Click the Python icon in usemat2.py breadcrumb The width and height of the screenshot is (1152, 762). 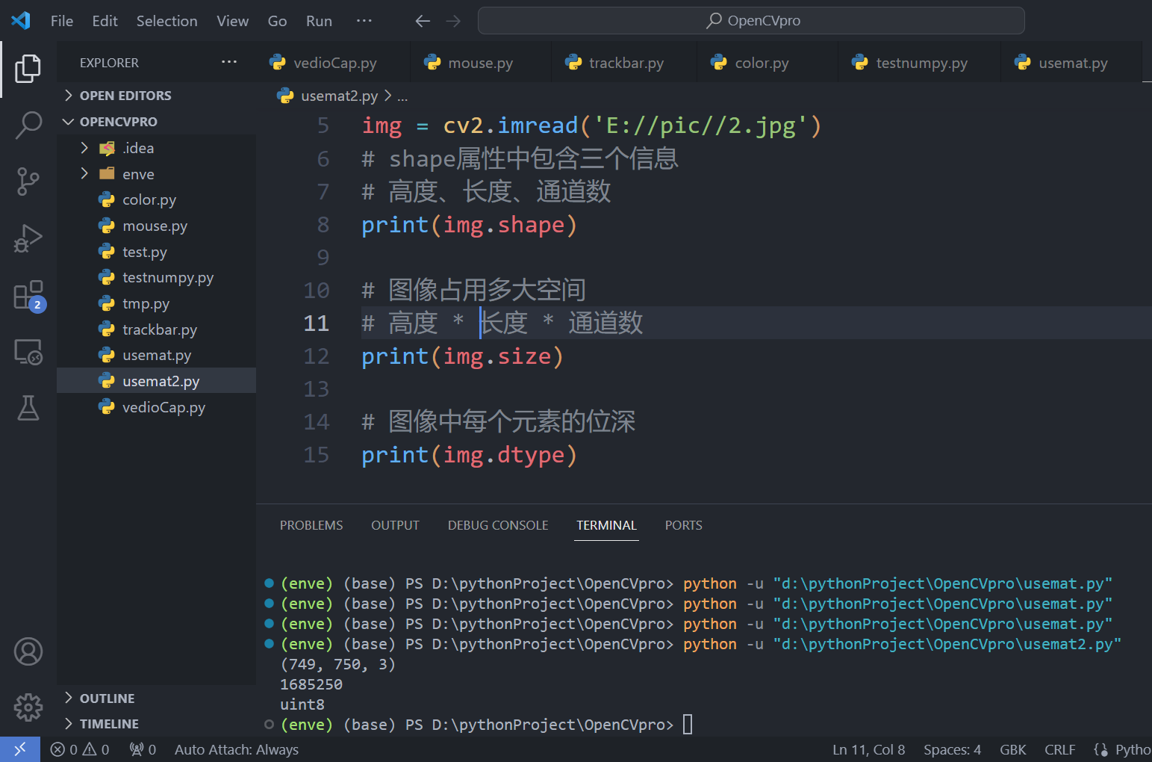coord(285,96)
